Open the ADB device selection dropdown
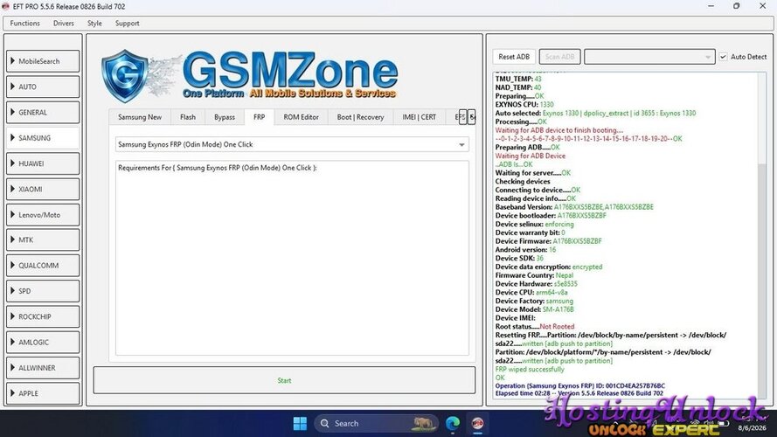777x437 pixels. click(649, 57)
